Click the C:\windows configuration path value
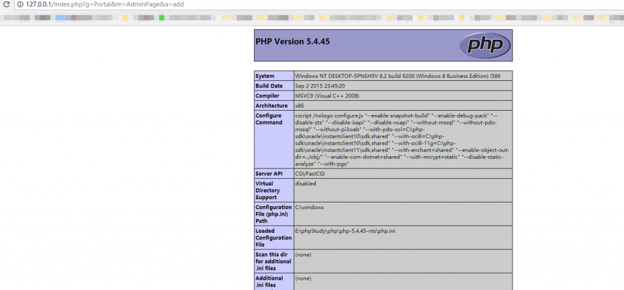 [310, 207]
